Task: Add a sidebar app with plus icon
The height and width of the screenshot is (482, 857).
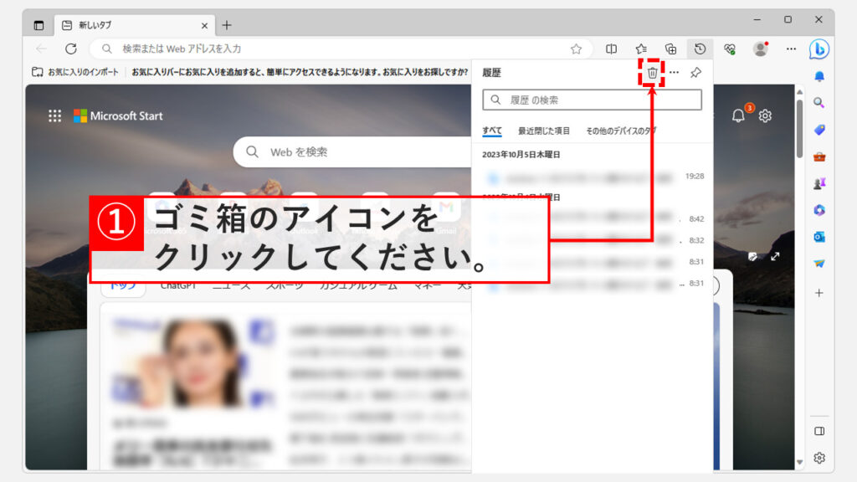Action: tap(819, 294)
